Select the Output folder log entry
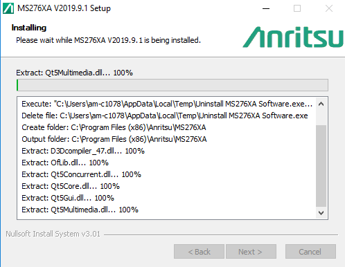The width and height of the screenshot is (345, 267). click(114, 139)
